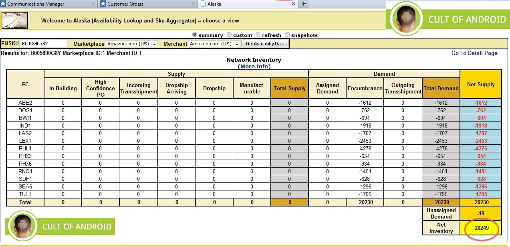Click the Alaska mountain image in the header
Image resolution: width=510 pixels, height=247 pixels.
click(15, 20)
